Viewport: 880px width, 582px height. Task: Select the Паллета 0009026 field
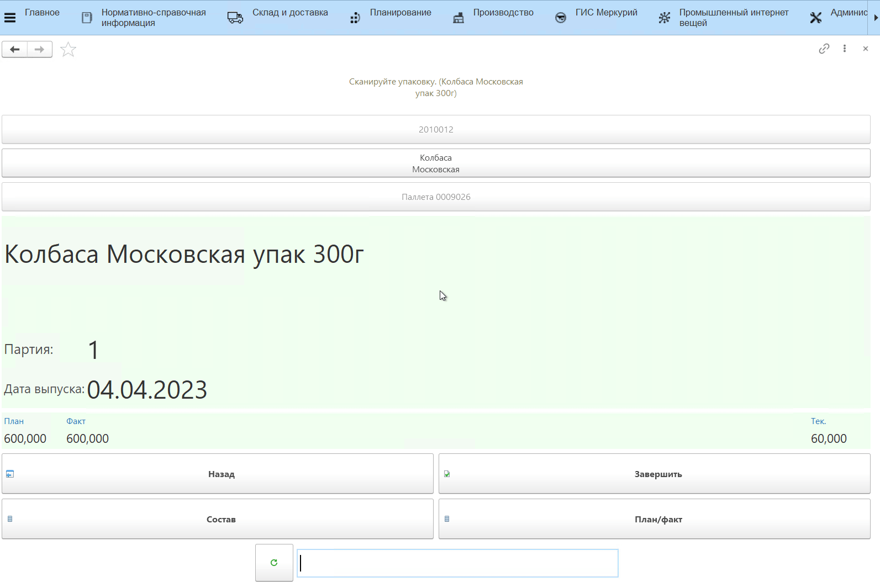coord(436,197)
